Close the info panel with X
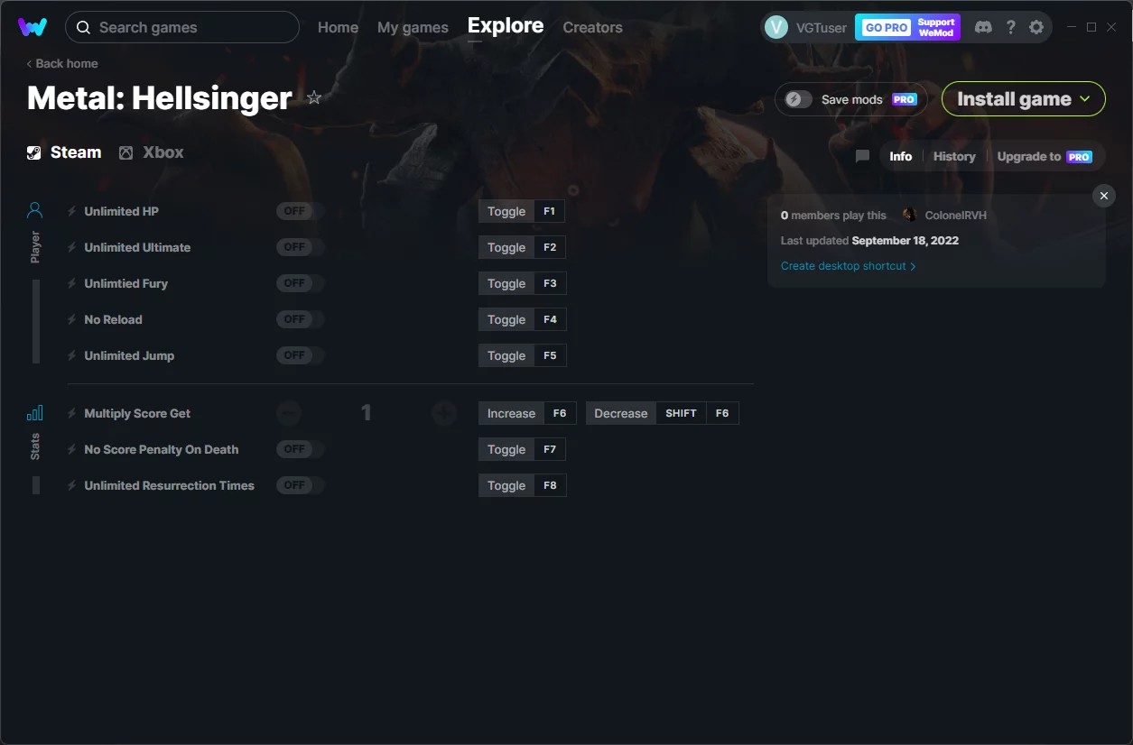 pos(1103,196)
